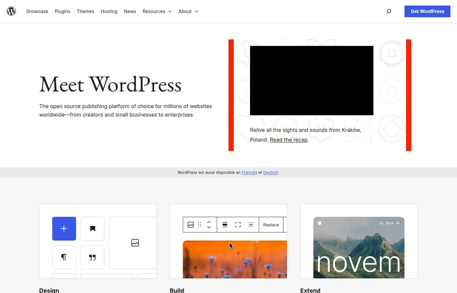Image resolution: width=457 pixels, height=293 pixels.
Task: Open the Plugins menu item
Action: point(62,11)
